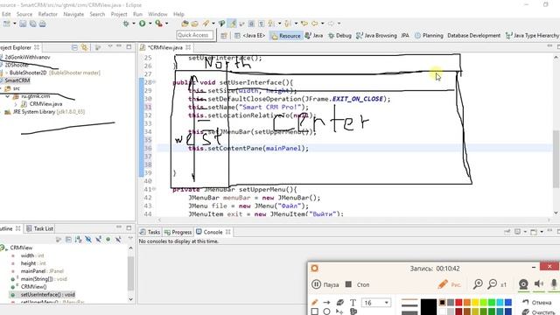Toggle the speaker sound icon in recorder
Screen dimensions: 560x315
click(539, 284)
